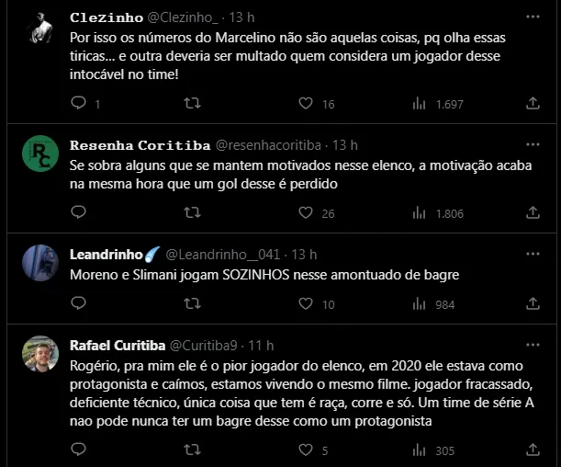Reply to Rafael Curitiba's tweet

(79, 450)
